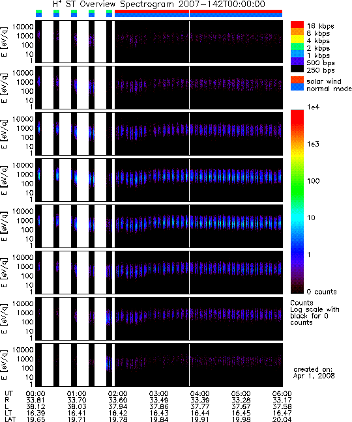Viewport: 352px width, 422px height.
Task: Click the bottom spectrogram panel
Action: pos(159,365)
